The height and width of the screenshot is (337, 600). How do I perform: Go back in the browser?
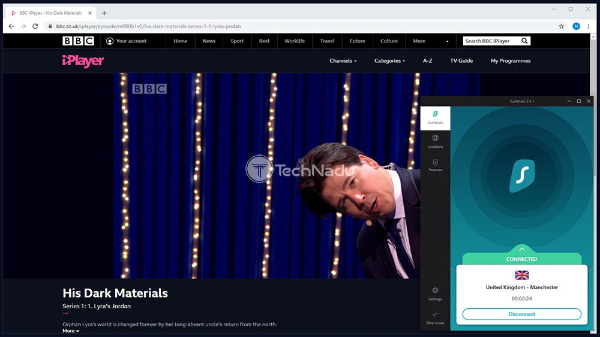pyautogui.click(x=11, y=26)
